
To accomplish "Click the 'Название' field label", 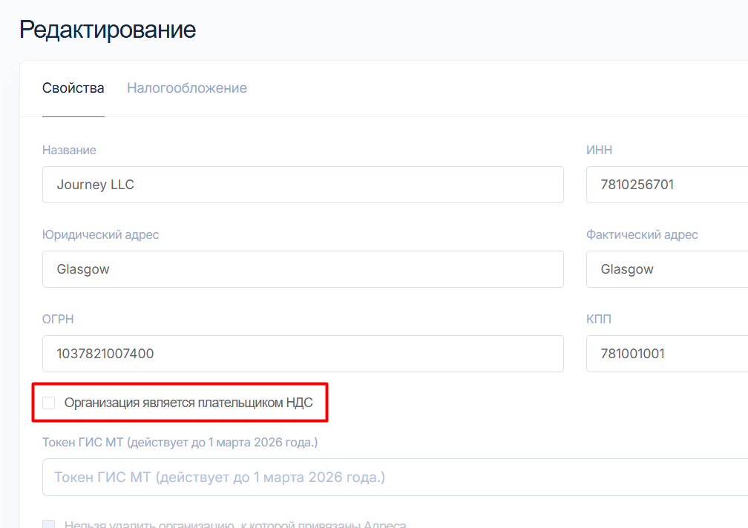I will (x=69, y=150).
